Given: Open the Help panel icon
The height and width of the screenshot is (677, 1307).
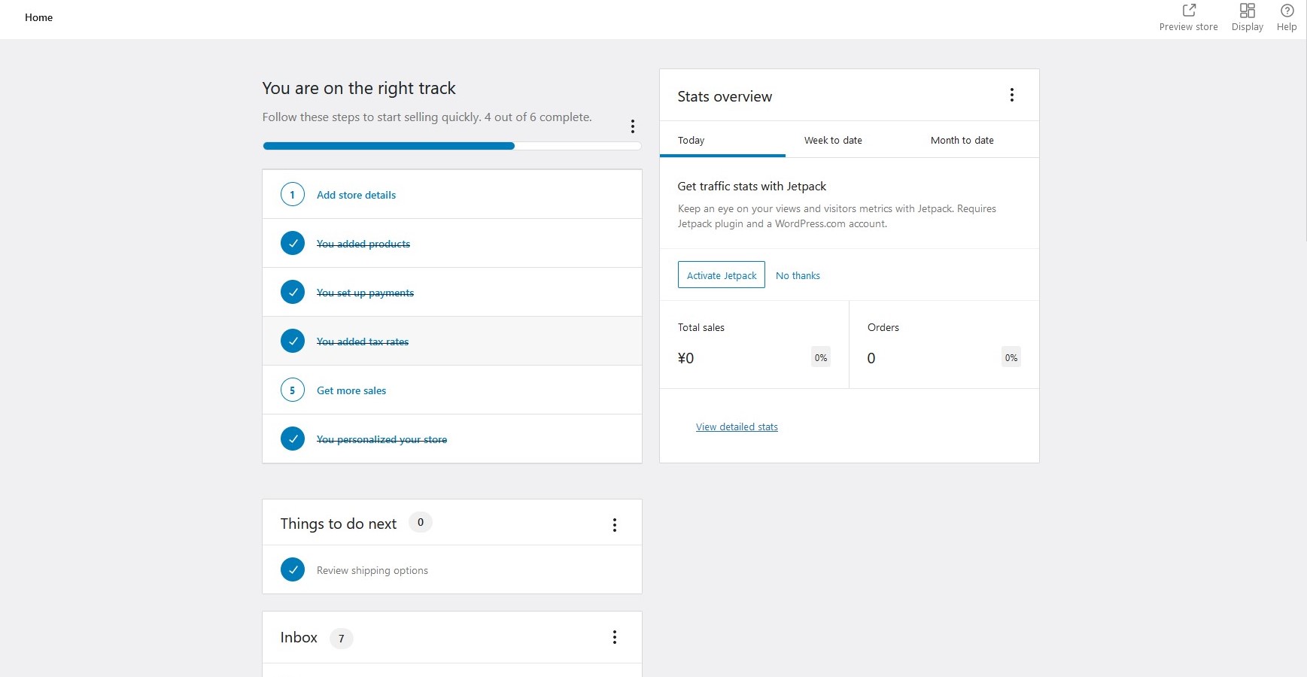Looking at the screenshot, I should click(1287, 11).
